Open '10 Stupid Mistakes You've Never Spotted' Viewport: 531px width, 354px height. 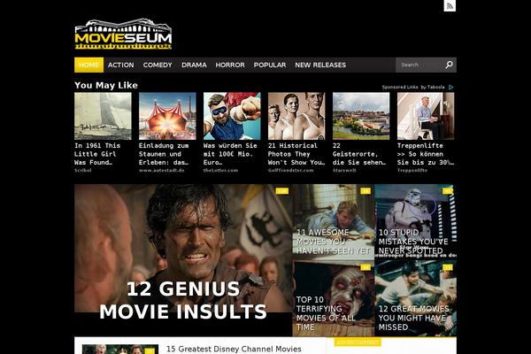pyautogui.click(x=416, y=222)
